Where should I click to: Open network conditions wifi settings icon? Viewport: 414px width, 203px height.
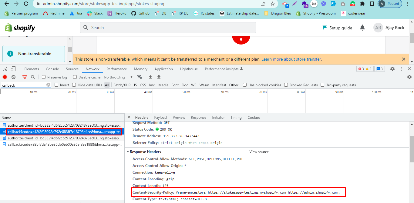pyautogui.click(x=140, y=77)
